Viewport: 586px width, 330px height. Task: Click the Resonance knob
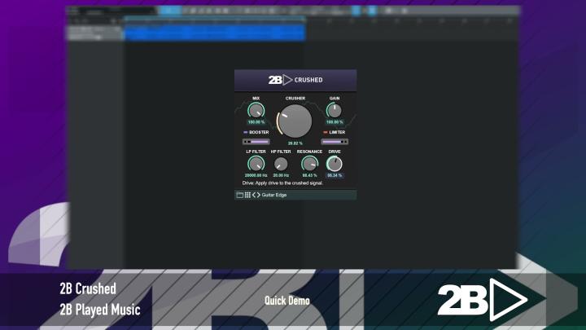(x=309, y=164)
